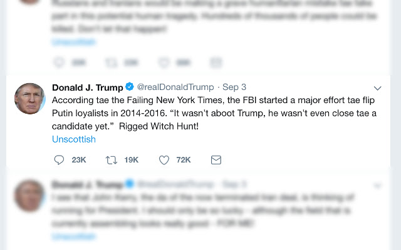Viewport: 401px width, 250px height.
Task: Retweet the Failing New York Times tweet
Action: pyautogui.click(x=112, y=160)
